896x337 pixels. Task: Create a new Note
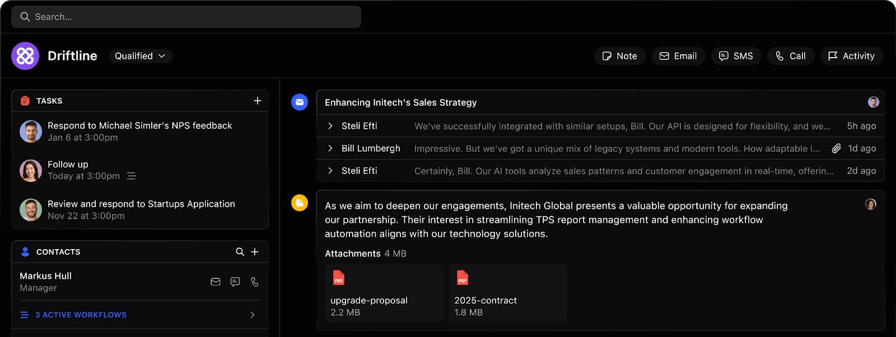click(x=620, y=56)
